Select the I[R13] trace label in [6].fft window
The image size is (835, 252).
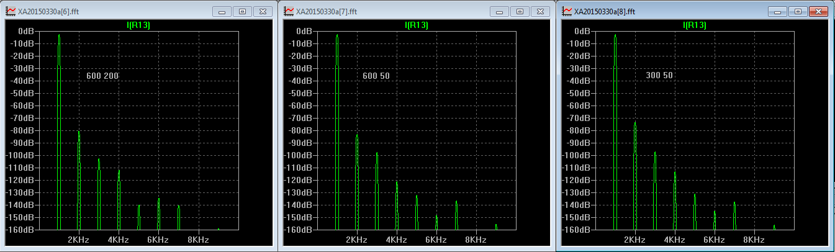tap(139, 25)
